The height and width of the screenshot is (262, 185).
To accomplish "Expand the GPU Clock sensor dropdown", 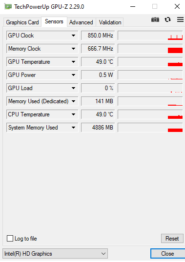I will [73, 36].
